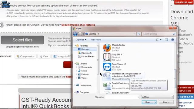Select the Tally.ERP 9 shortcut icon

(x=107, y=57)
